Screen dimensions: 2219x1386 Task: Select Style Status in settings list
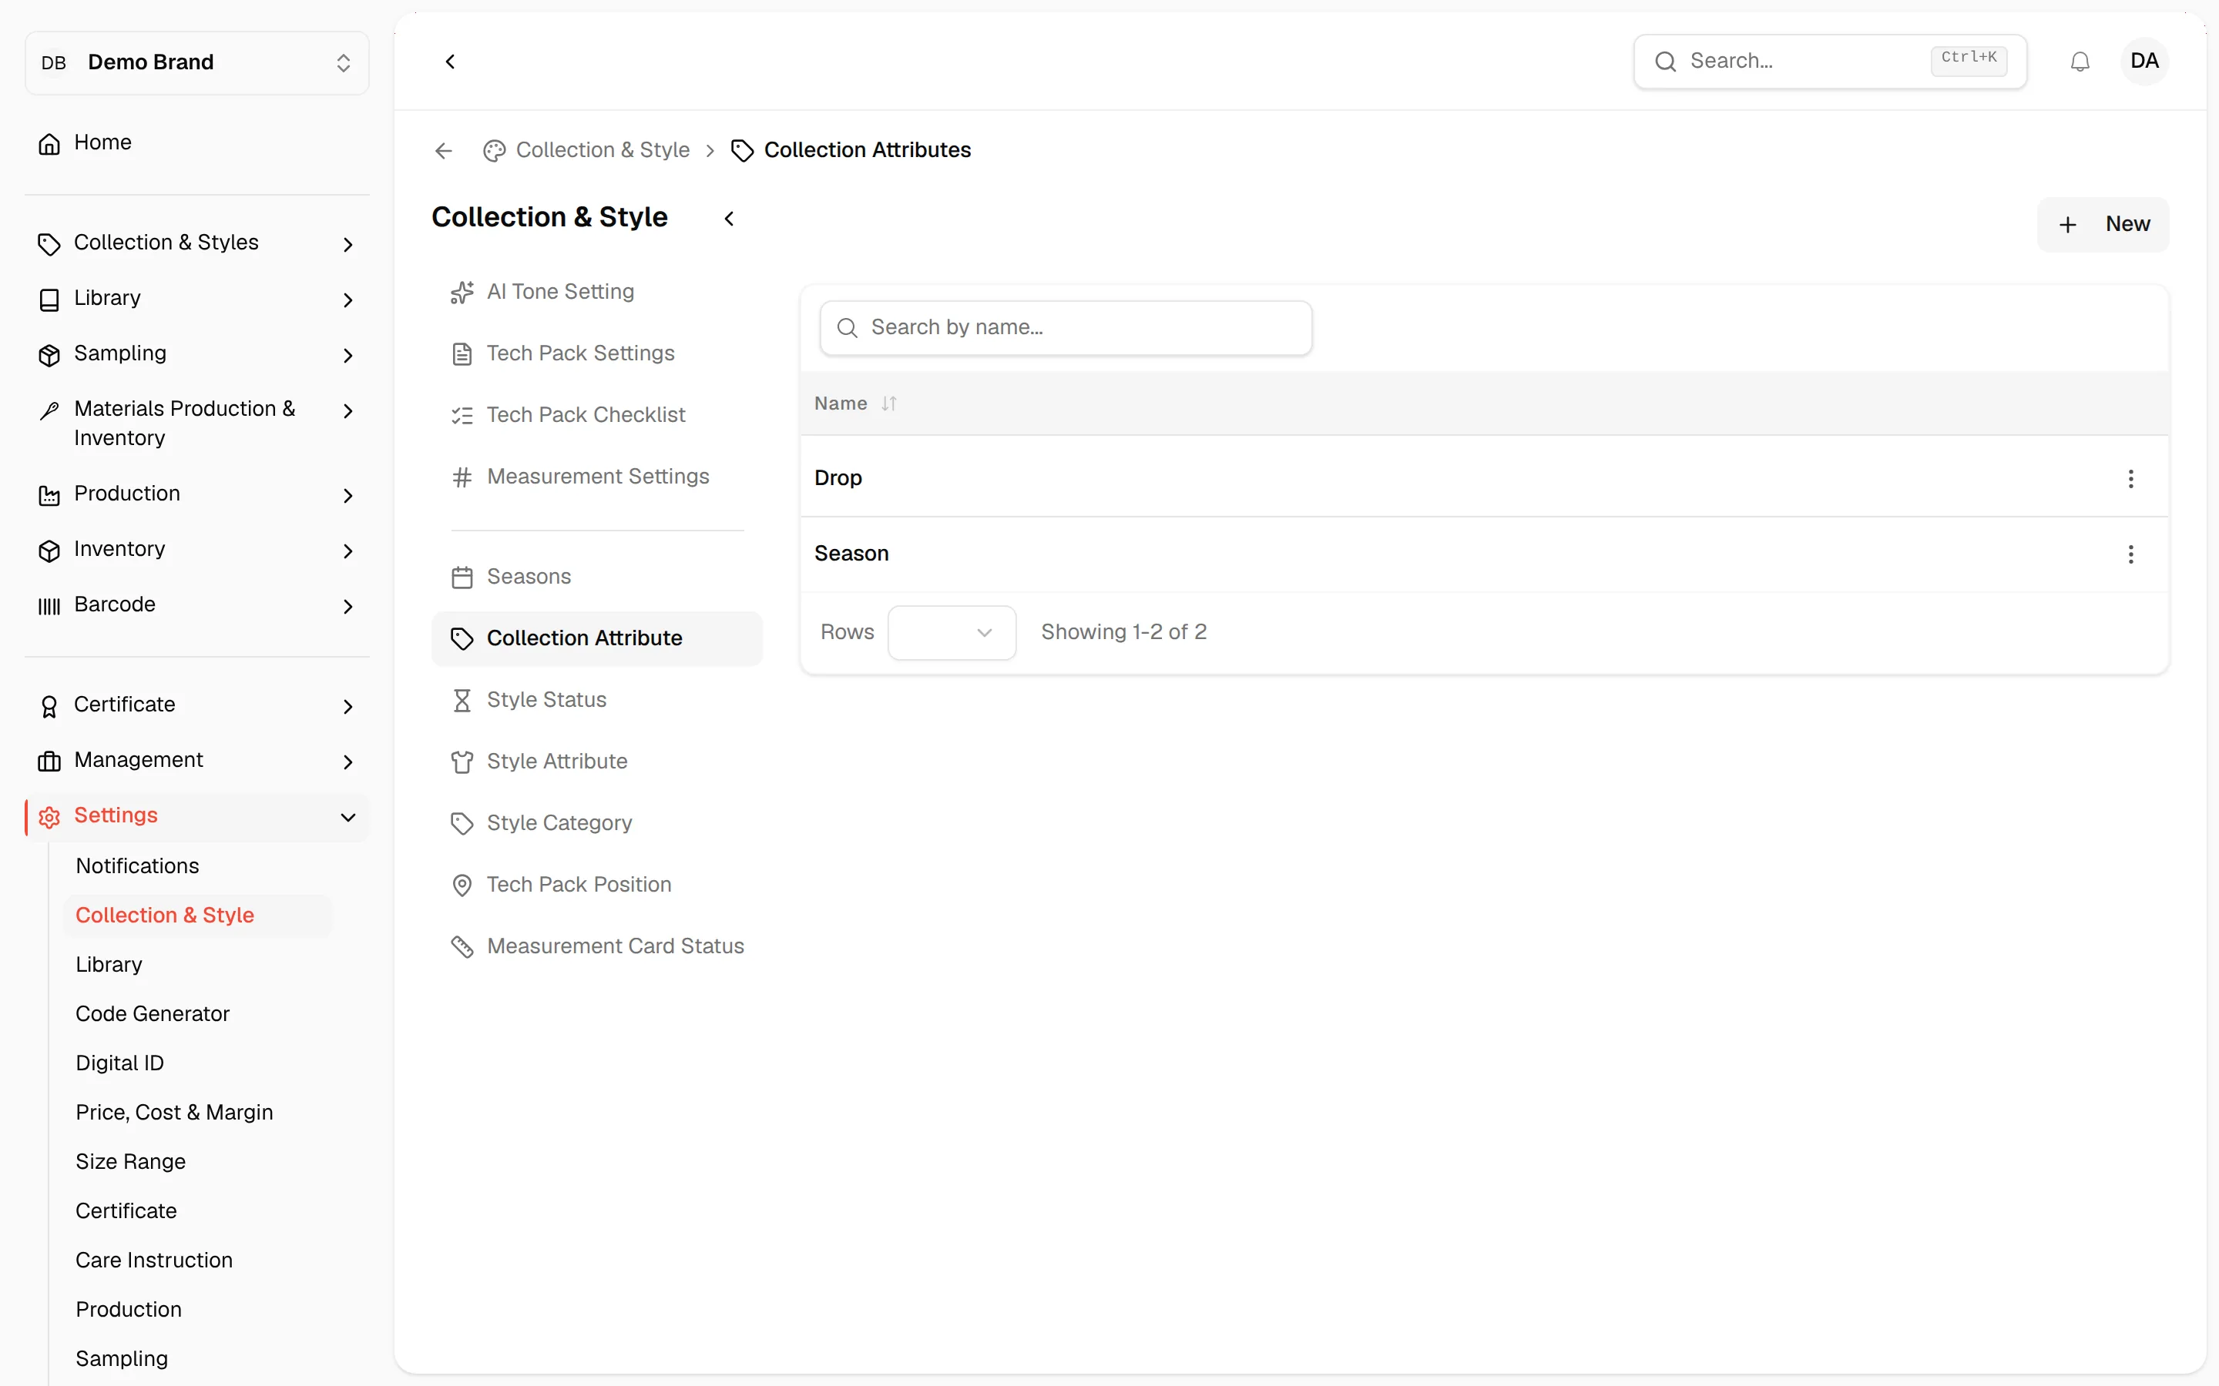pyautogui.click(x=597, y=699)
